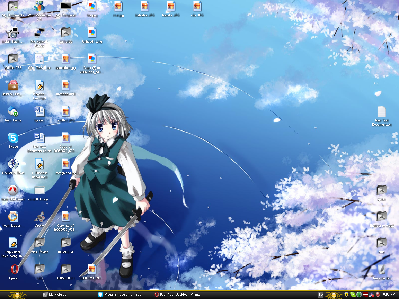Launch MSN Messenger 7.5 shortcut
399x299 pixels.
pyautogui.click(x=39, y=10)
